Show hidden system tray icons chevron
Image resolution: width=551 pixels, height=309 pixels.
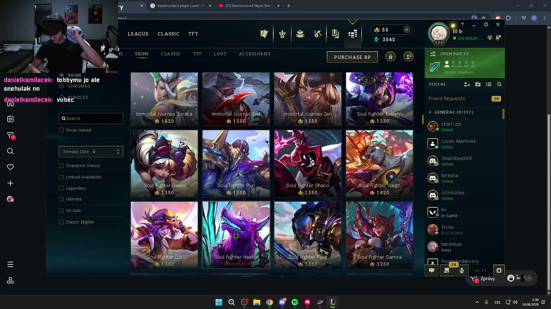click(477, 302)
